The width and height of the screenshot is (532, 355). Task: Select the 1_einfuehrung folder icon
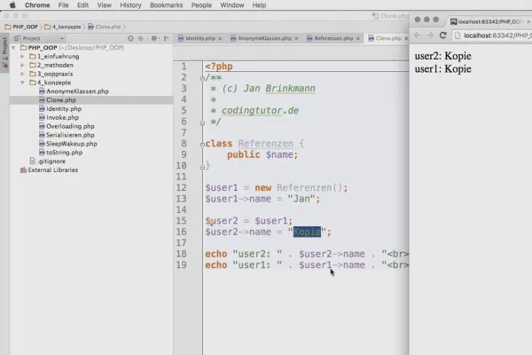(33, 57)
